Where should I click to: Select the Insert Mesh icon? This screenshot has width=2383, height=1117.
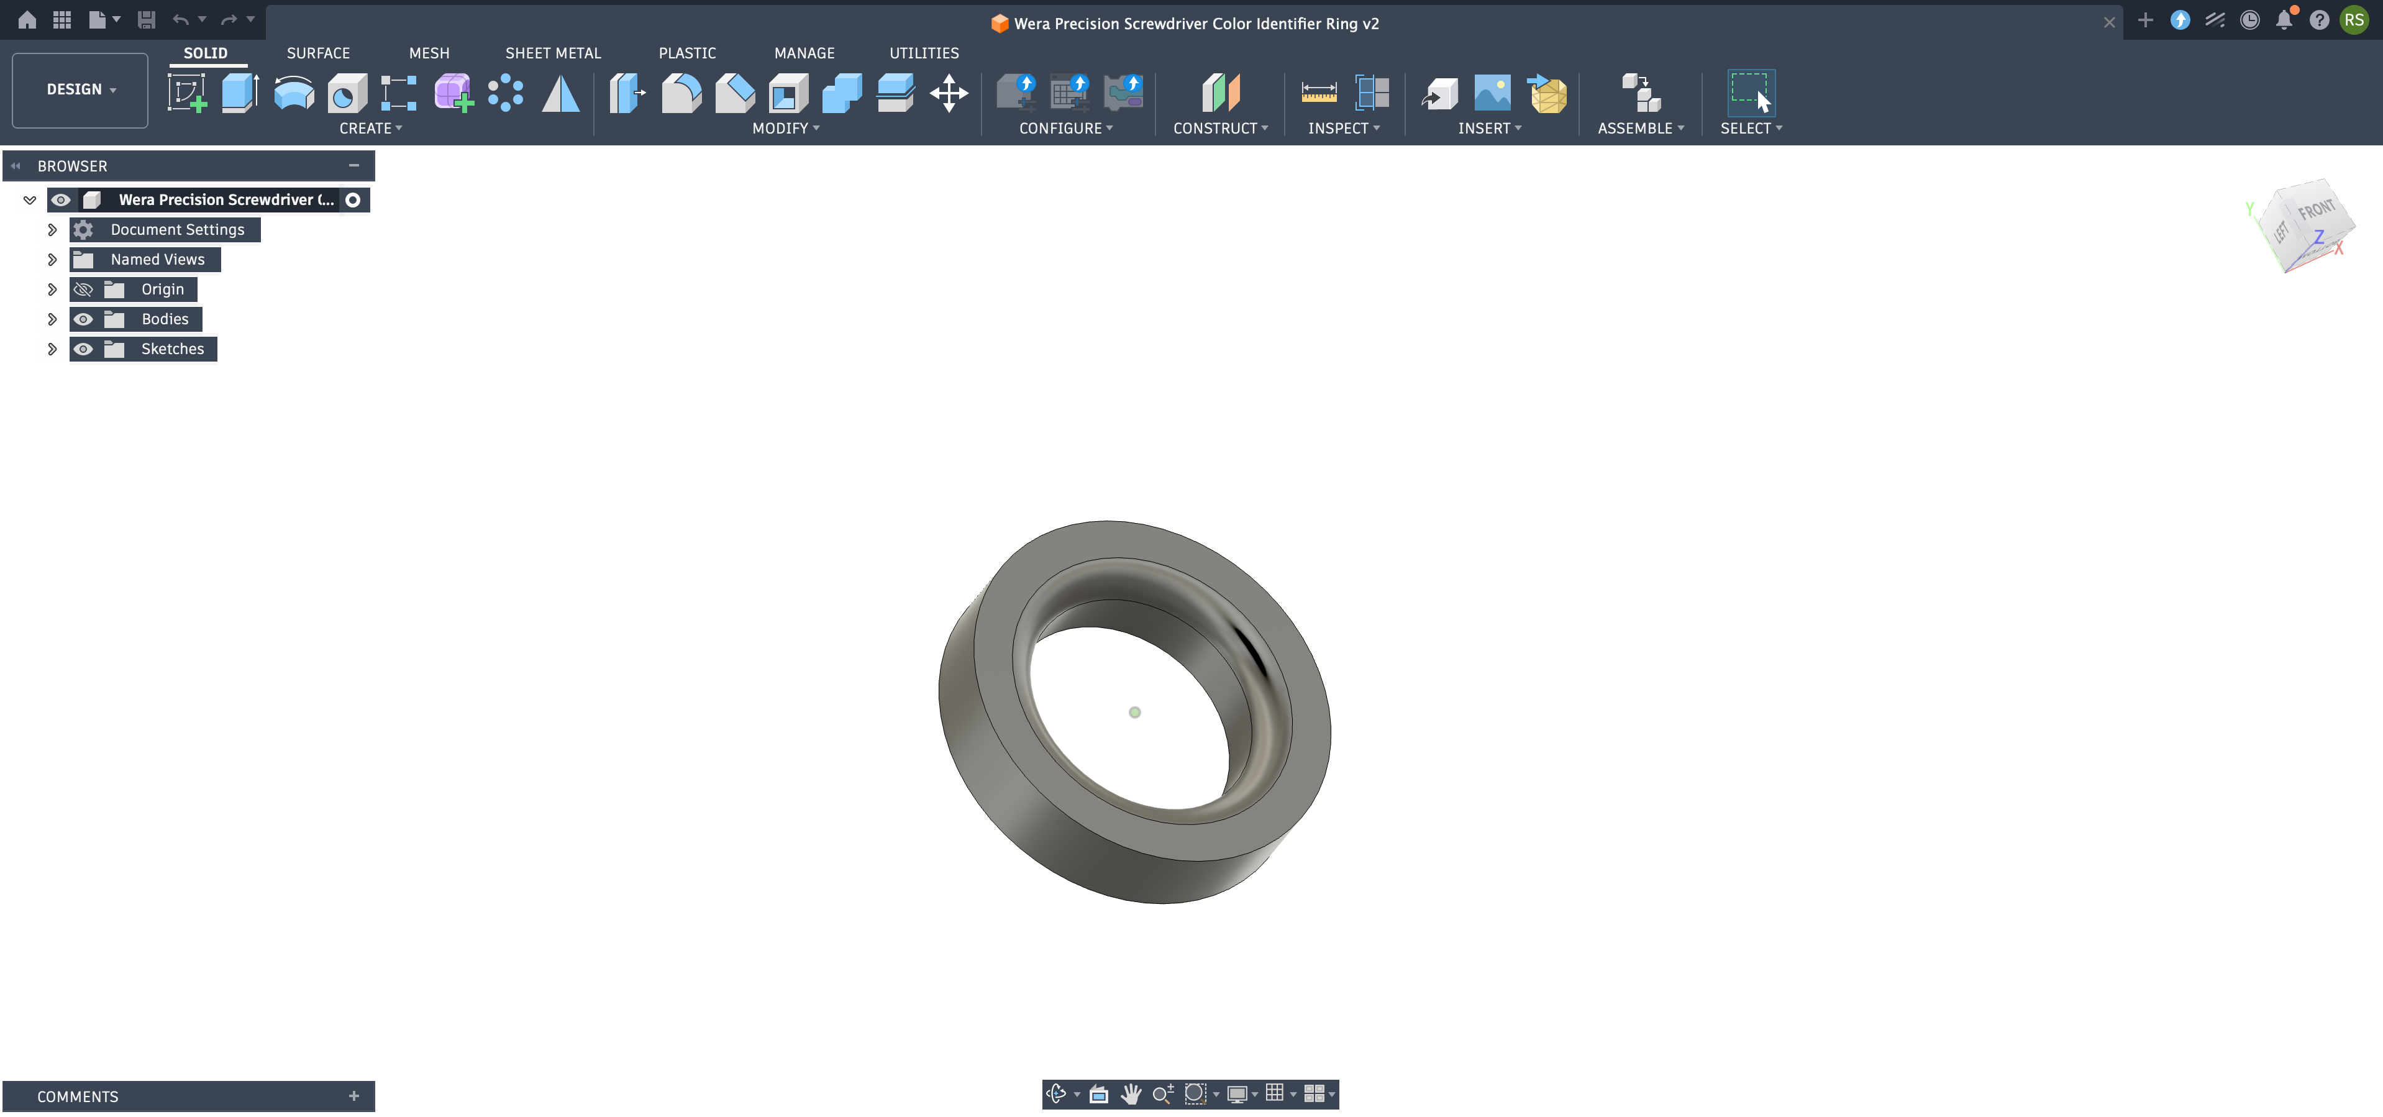pyautogui.click(x=1547, y=93)
